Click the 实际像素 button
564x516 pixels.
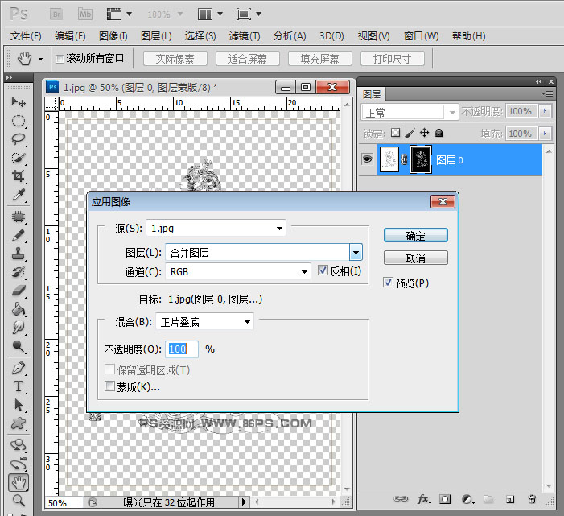pos(175,58)
